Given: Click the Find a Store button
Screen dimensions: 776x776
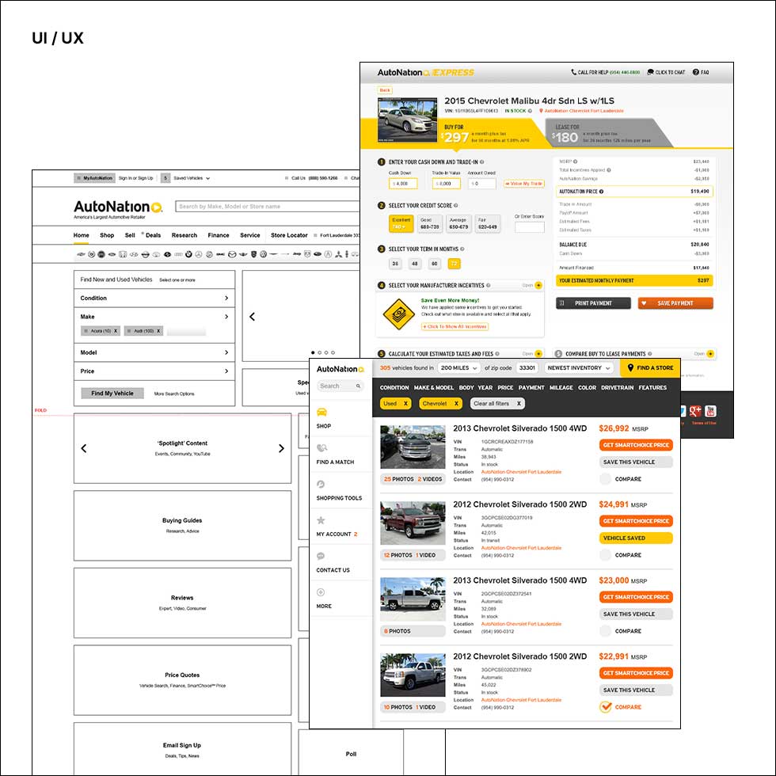Looking at the screenshot, I should click(650, 368).
